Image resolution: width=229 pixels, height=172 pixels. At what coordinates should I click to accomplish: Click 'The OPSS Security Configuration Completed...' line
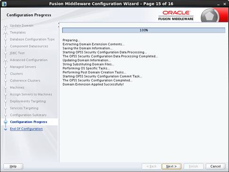(97, 80)
